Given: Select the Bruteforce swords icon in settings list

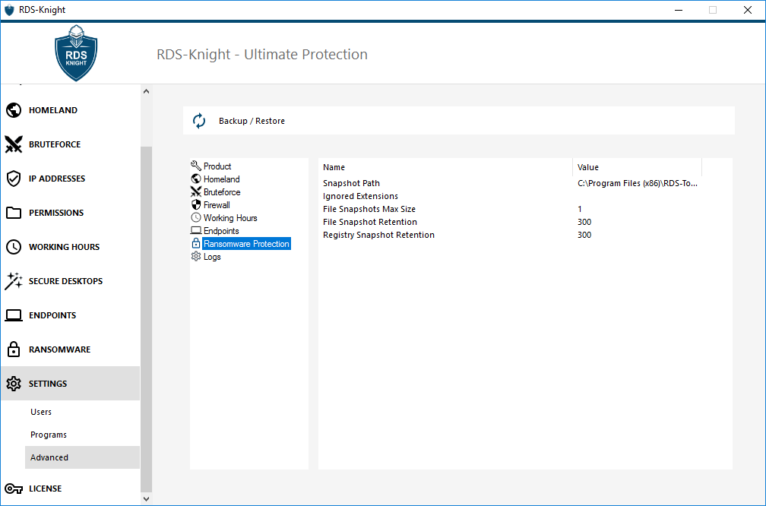Looking at the screenshot, I should click(x=196, y=192).
